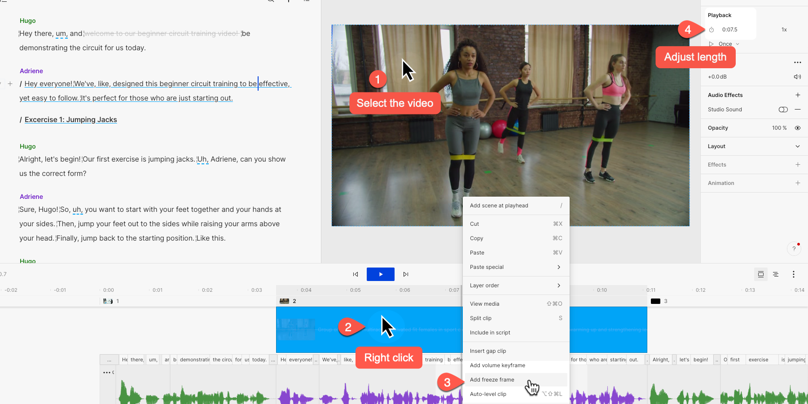Open audio track three-dot options near waveform
This screenshot has width=808, height=404.
(x=107, y=373)
